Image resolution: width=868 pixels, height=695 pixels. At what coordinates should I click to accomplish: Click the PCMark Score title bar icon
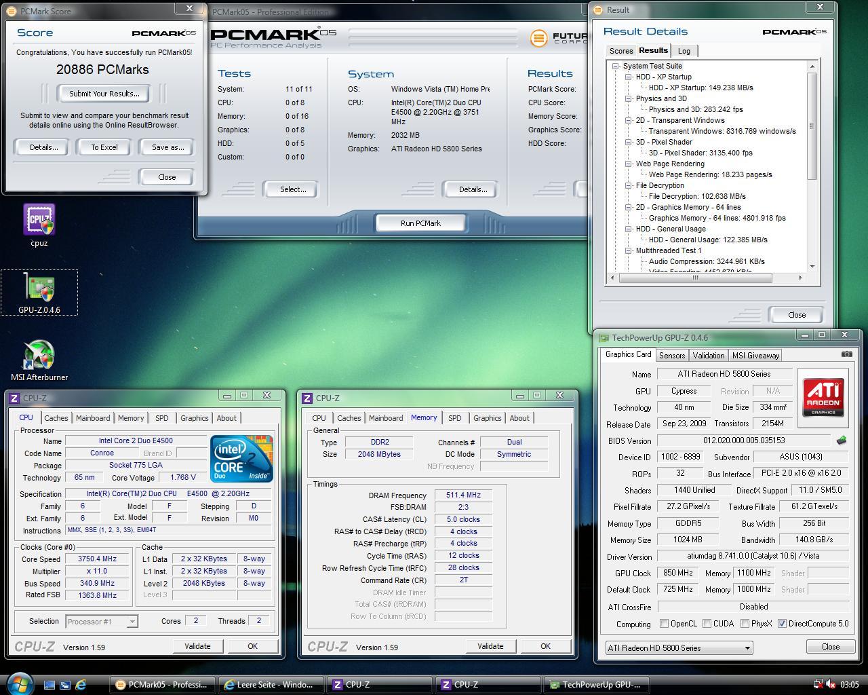(x=11, y=12)
